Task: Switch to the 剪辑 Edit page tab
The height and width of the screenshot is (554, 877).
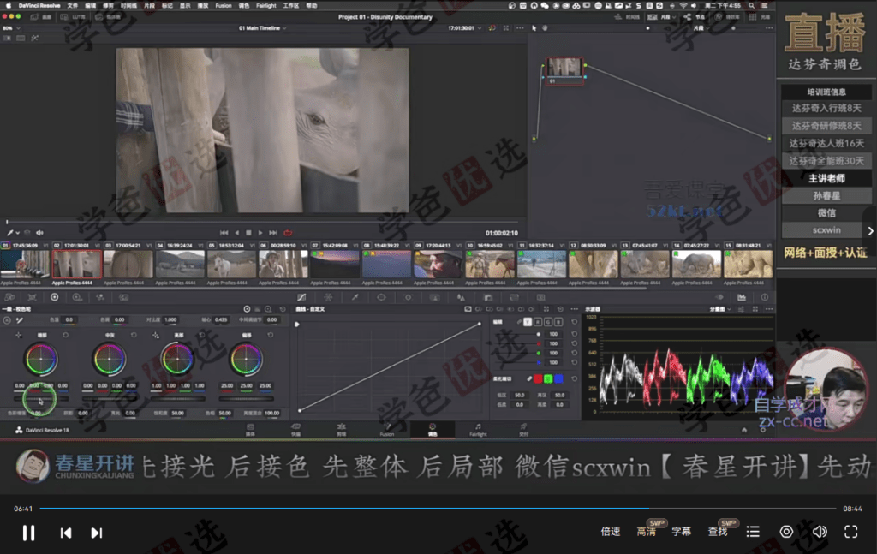Action: [341, 429]
